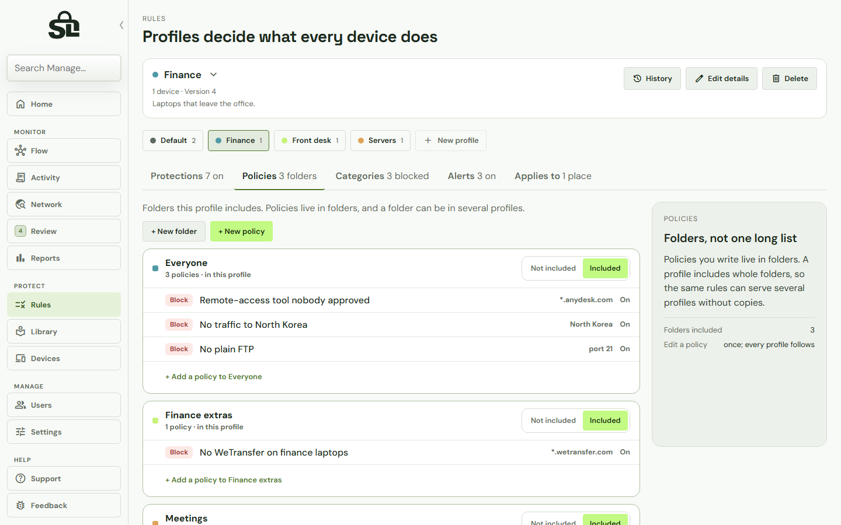
Task: Click the *.anydesk.com target text
Action: coord(586,300)
